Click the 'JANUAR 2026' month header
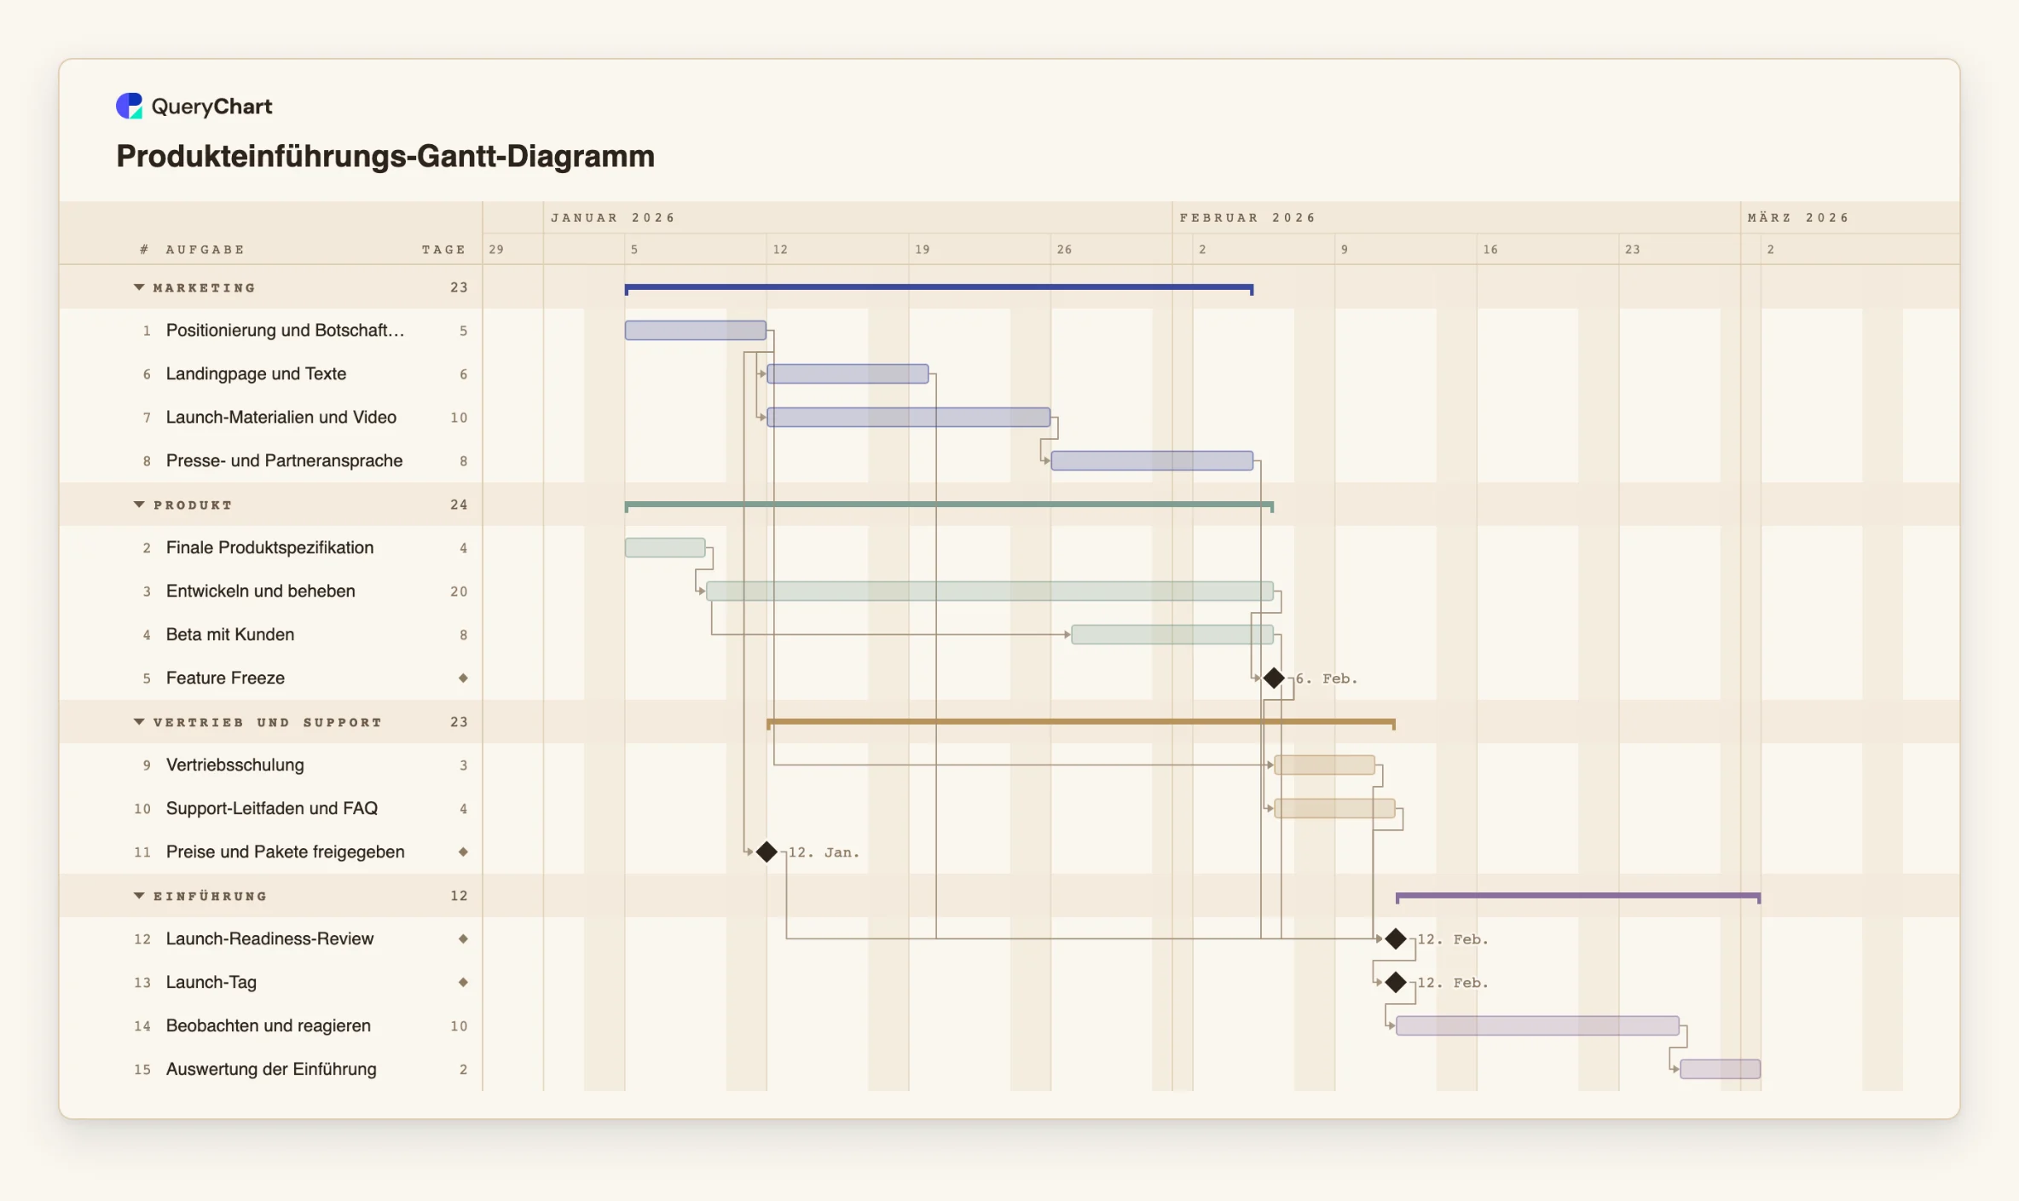 tap(613, 218)
